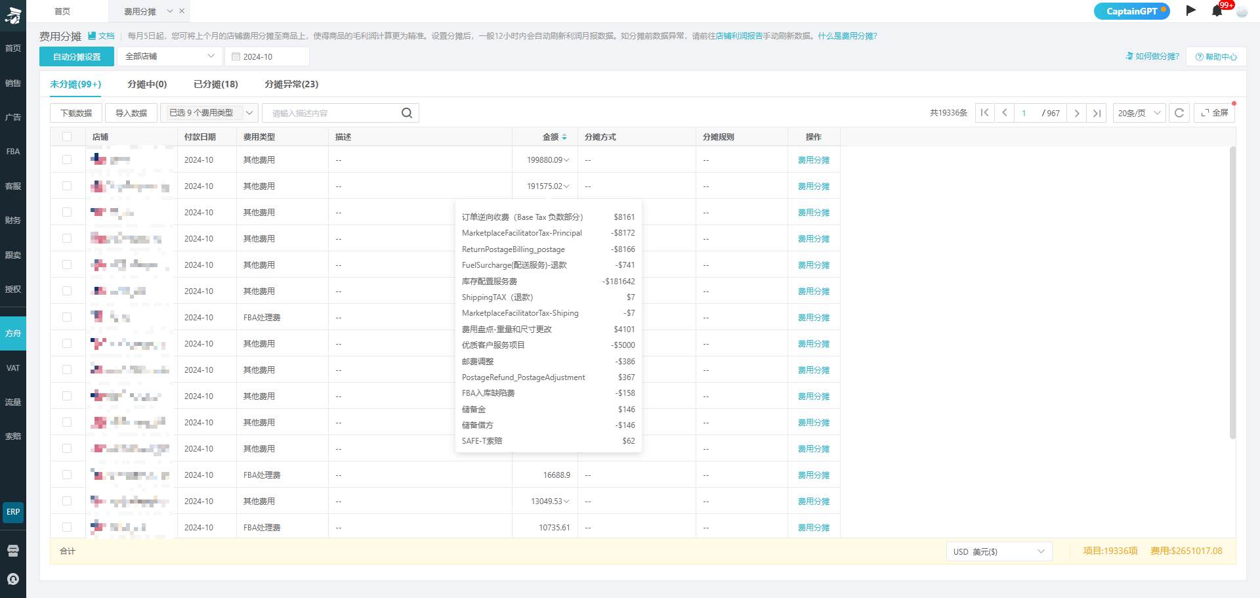Refresh the table with the reload icon
This screenshot has height=598, width=1260.
pos(1179,113)
